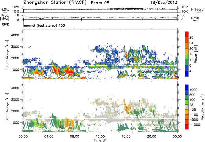Click the "Power [dB]" colorbar title
Viewport: 205px width, 142px height.
tap(196, 54)
